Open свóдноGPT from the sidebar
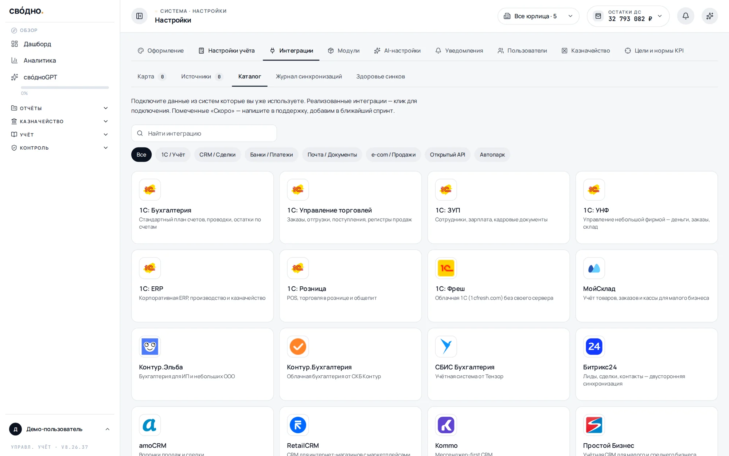Screen dimensions: 729x456 click(x=60, y=77)
